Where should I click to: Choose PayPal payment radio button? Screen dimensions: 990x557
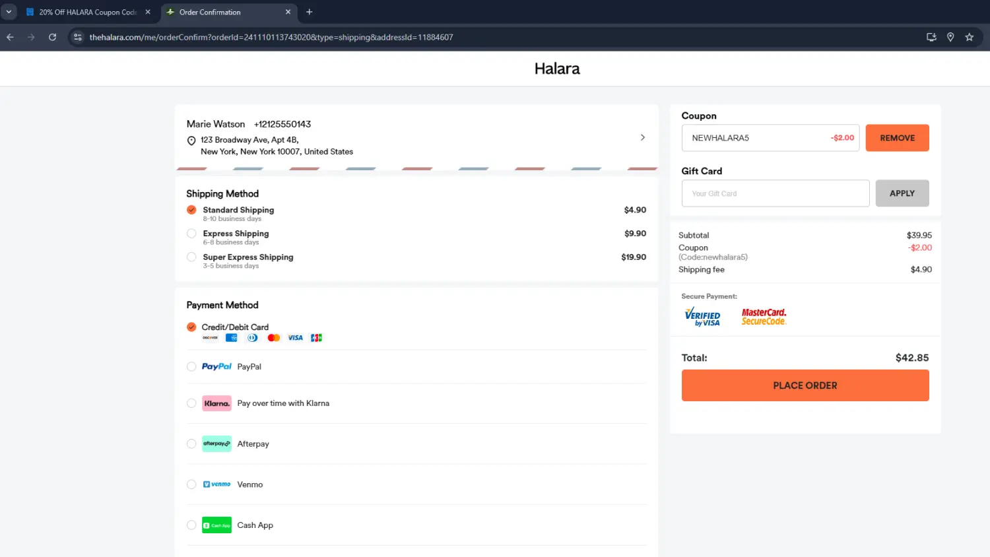click(x=191, y=367)
